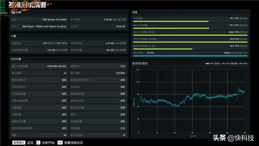Click the F2 key icon

(60, 142)
